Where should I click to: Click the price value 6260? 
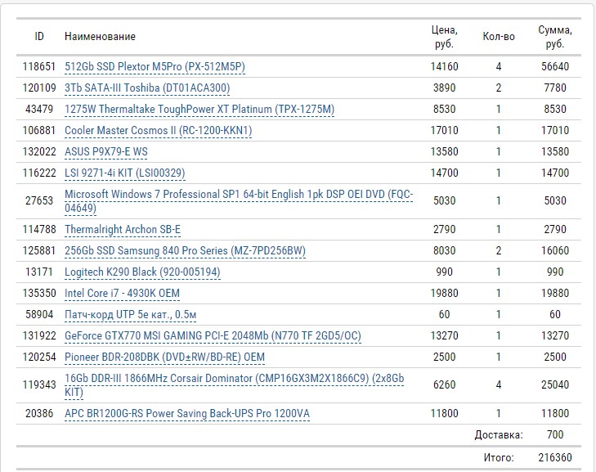[444, 385]
